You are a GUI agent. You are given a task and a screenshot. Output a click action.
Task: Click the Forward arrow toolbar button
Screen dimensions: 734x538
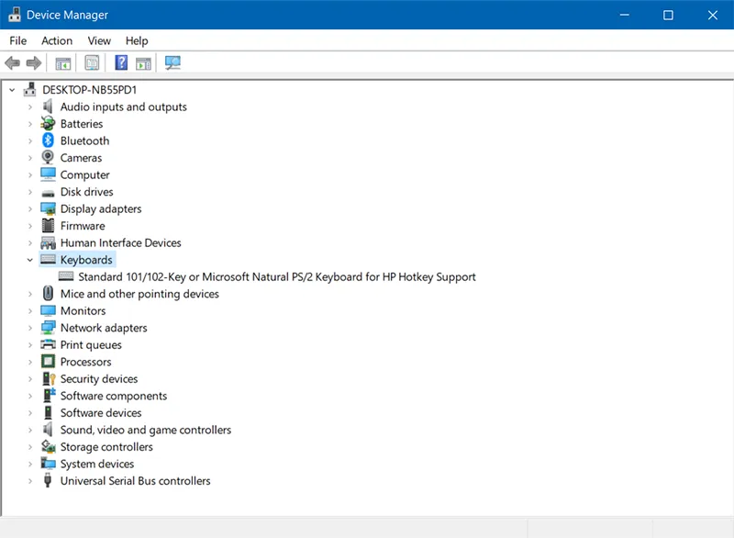[x=34, y=63]
